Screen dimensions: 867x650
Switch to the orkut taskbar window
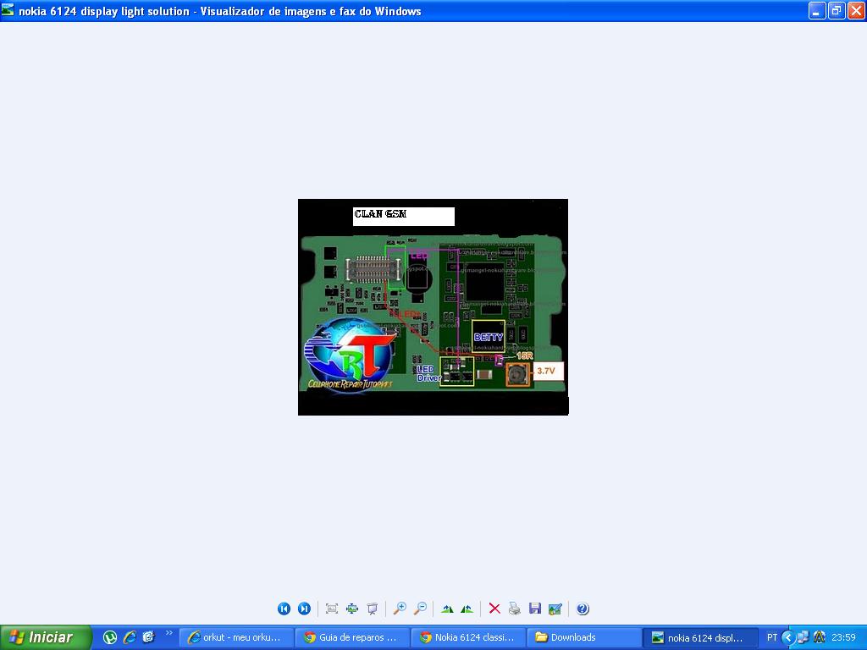tap(236, 638)
